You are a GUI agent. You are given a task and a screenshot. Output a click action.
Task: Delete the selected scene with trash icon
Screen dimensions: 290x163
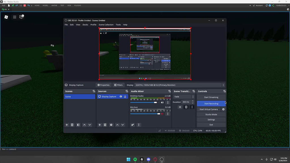click(x=72, y=125)
